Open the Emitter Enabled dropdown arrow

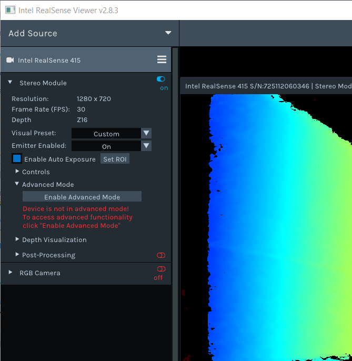[x=146, y=146]
